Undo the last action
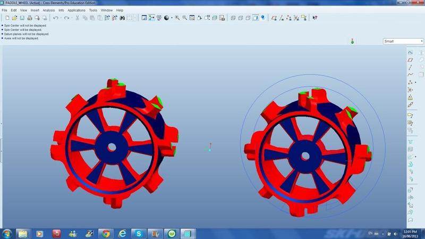 coord(56,18)
